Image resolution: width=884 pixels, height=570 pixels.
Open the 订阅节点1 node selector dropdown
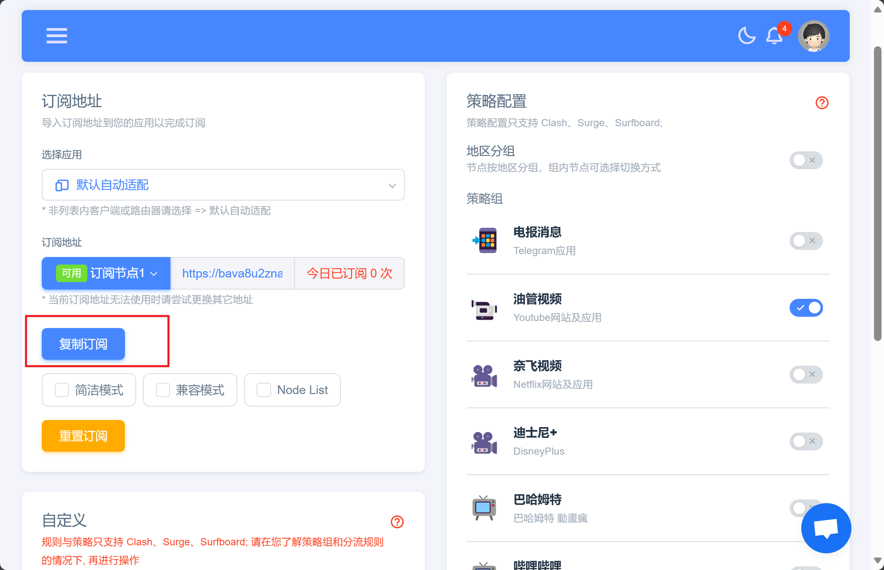point(106,273)
